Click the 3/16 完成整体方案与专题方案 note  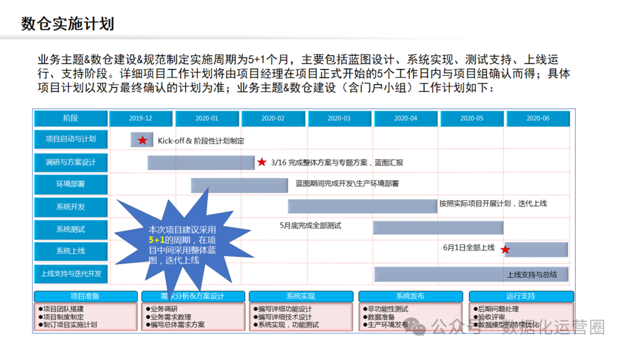pos(337,163)
